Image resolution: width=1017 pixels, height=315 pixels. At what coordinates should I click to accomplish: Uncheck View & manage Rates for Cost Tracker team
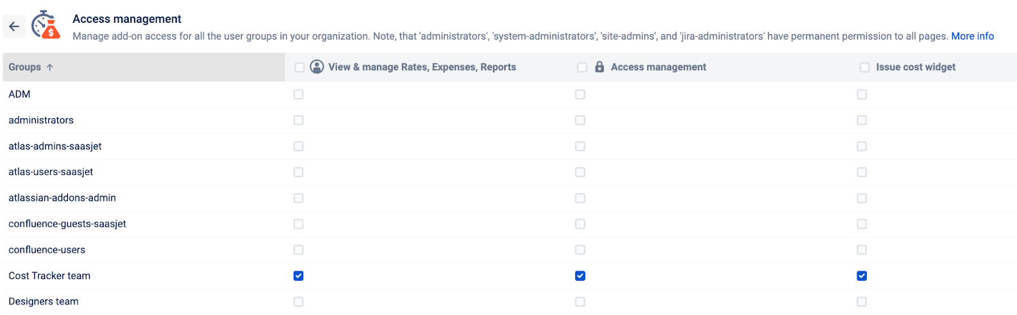(299, 276)
